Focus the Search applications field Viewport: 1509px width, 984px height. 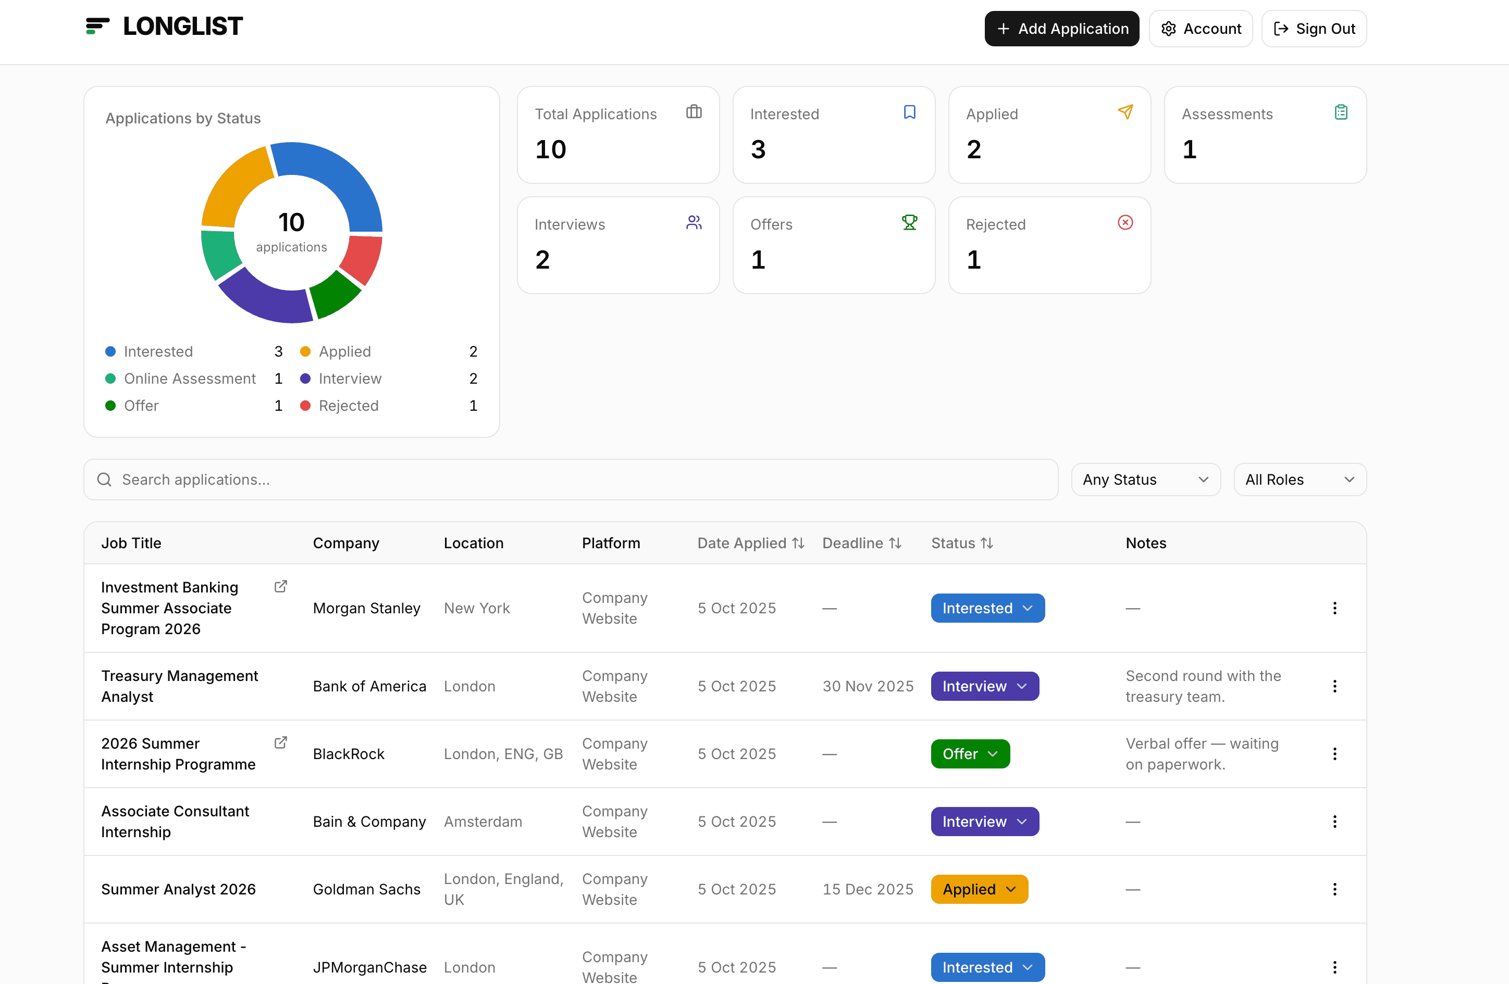[571, 480]
